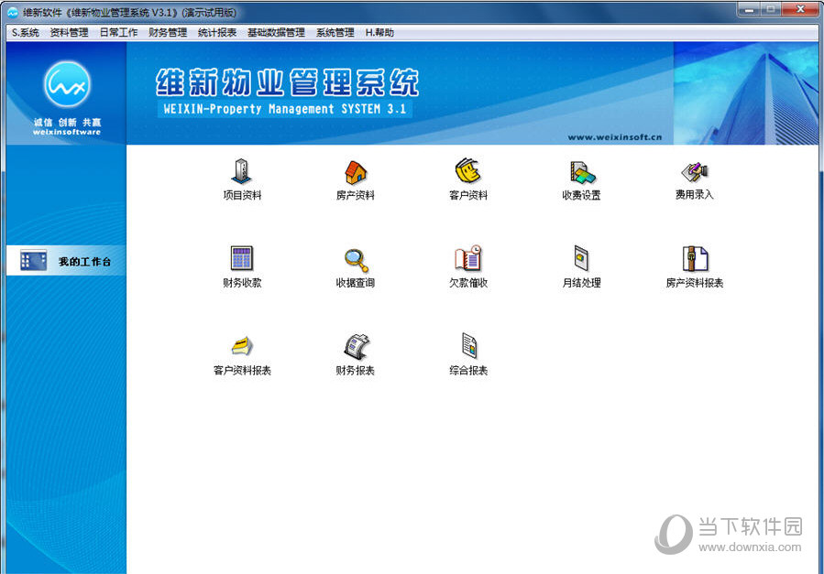Open the S.系统 menu
The width and height of the screenshot is (824, 574).
click(x=26, y=33)
